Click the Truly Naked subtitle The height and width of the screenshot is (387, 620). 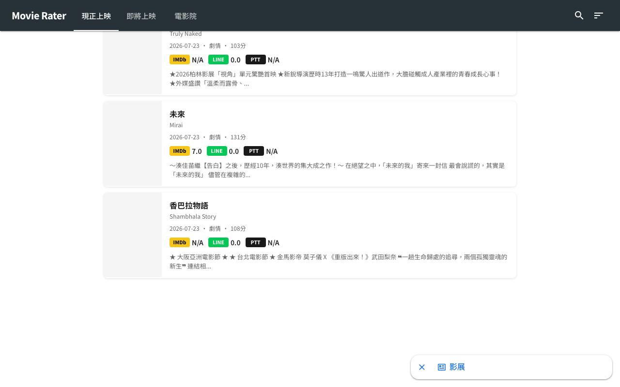tap(186, 33)
